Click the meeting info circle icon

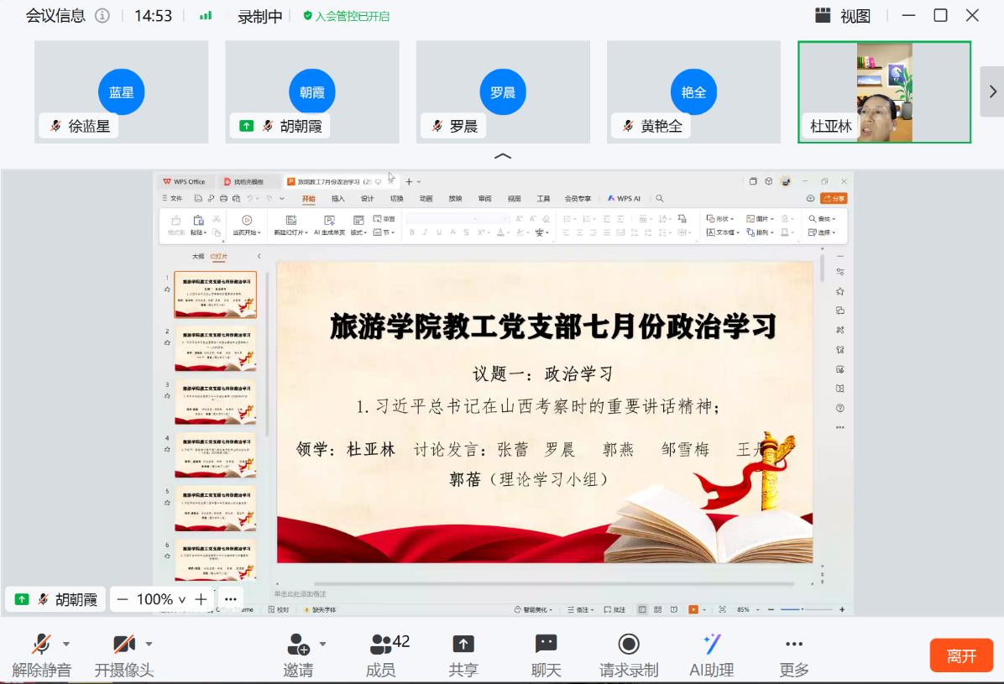102,16
